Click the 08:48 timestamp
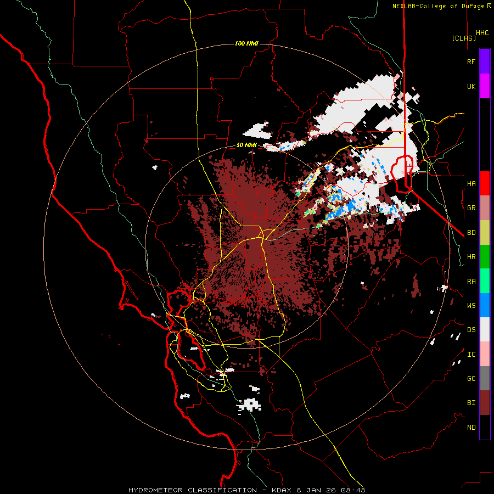 click(x=352, y=490)
